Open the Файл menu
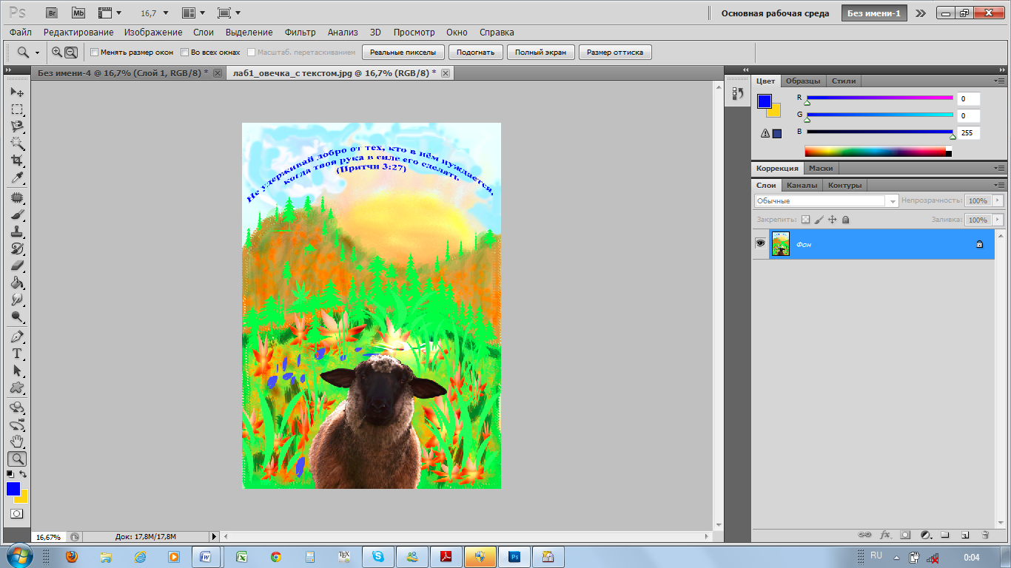This screenshot has height=568, width=1011. coord(21,32)
